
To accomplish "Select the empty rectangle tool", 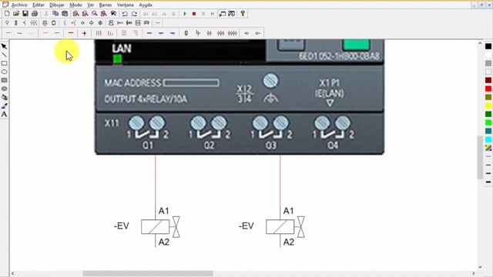I will coord(4,63).
